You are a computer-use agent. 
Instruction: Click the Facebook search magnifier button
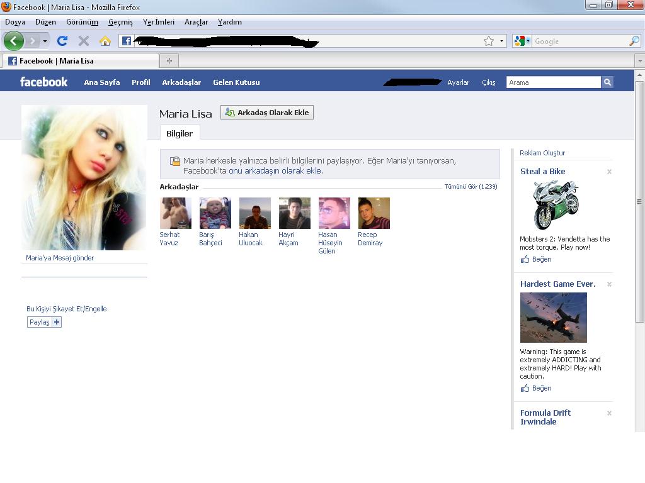point(607,82)
